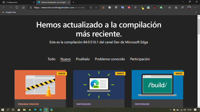Screen dimensions: 200x112
Task: Open the profile avatar menu
Action: pyautogui.click(x=189, y=7)
